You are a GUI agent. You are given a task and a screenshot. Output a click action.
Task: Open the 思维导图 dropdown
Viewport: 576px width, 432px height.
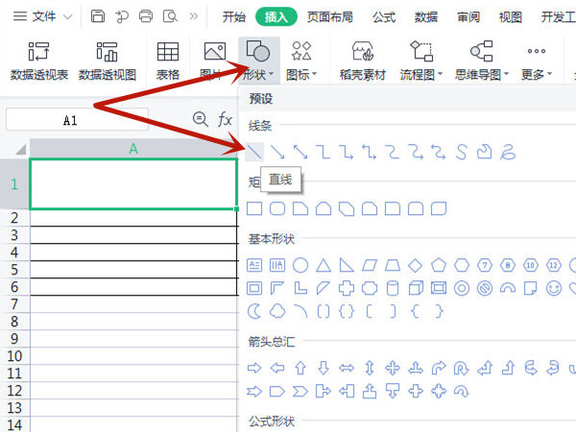point(482,61)
